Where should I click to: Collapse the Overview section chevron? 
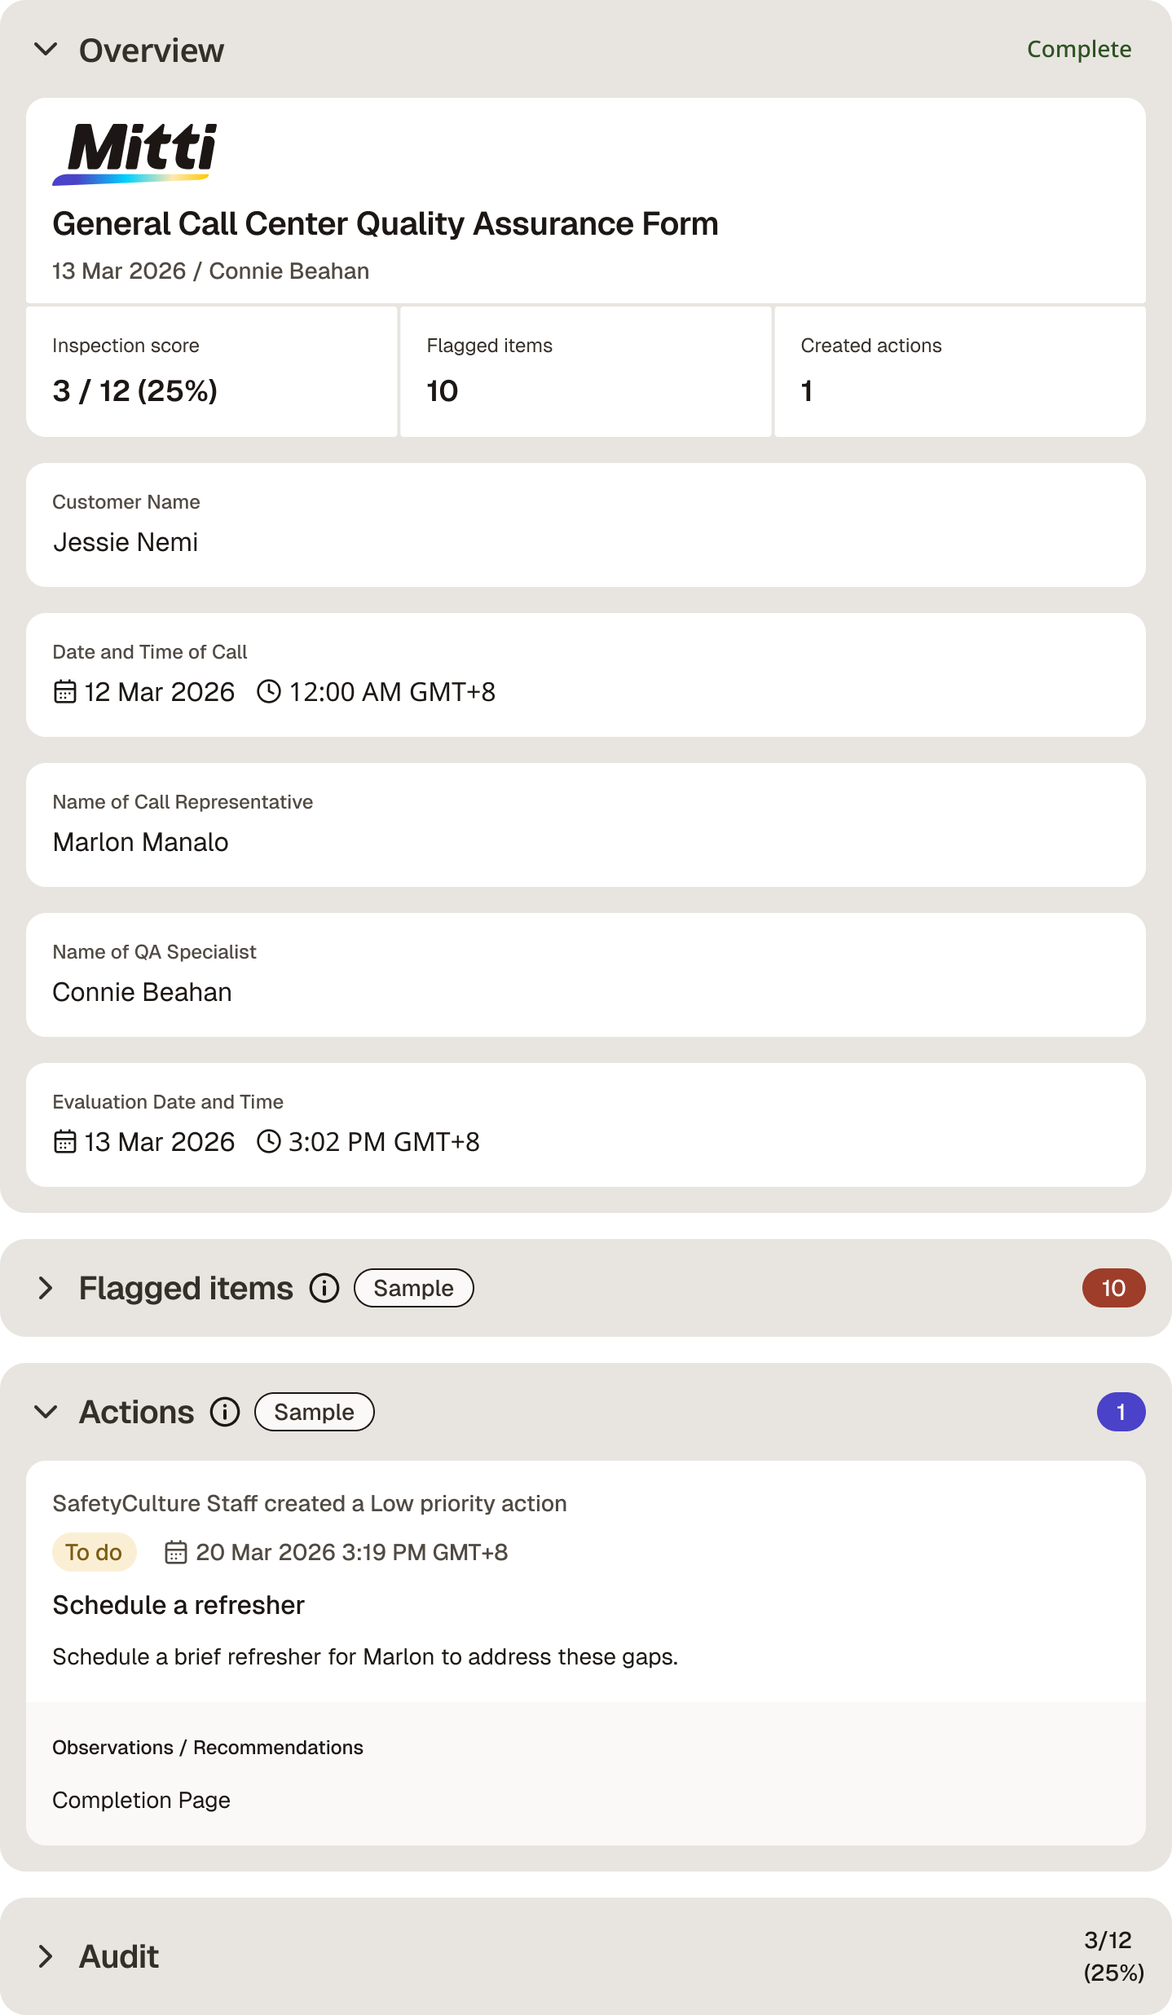[46, 50]
